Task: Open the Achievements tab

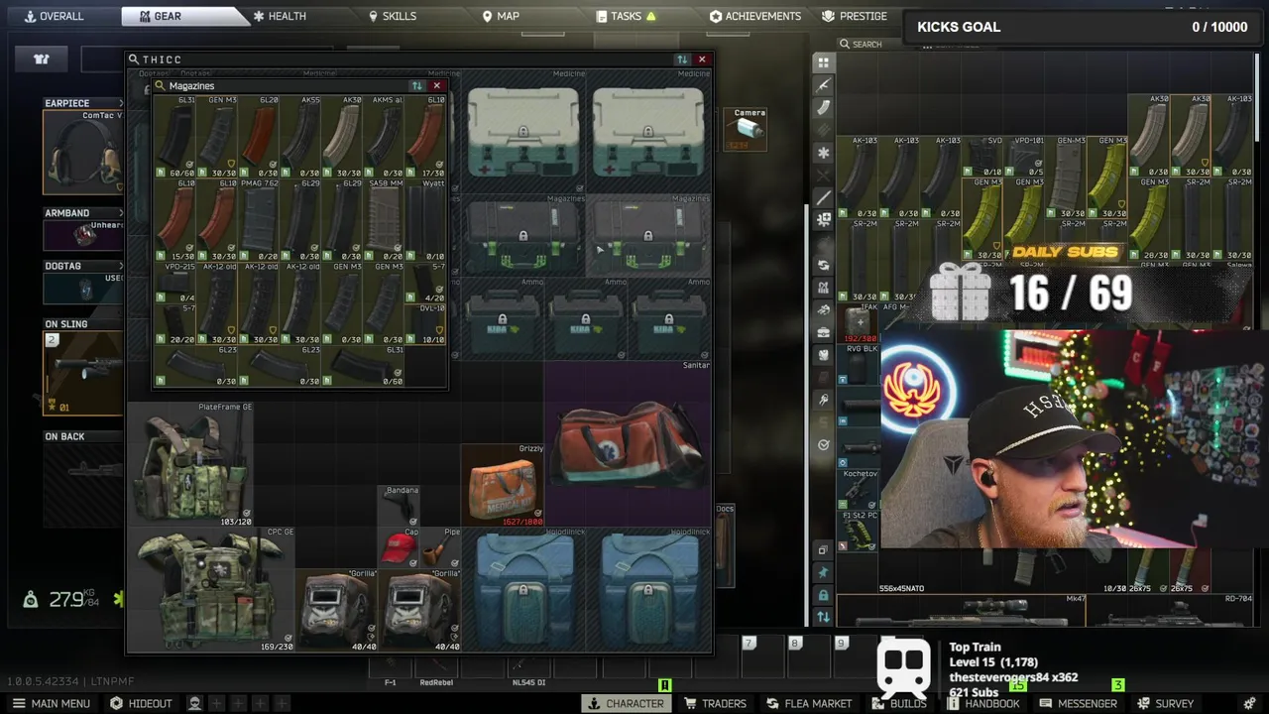Action: [755, 16]
